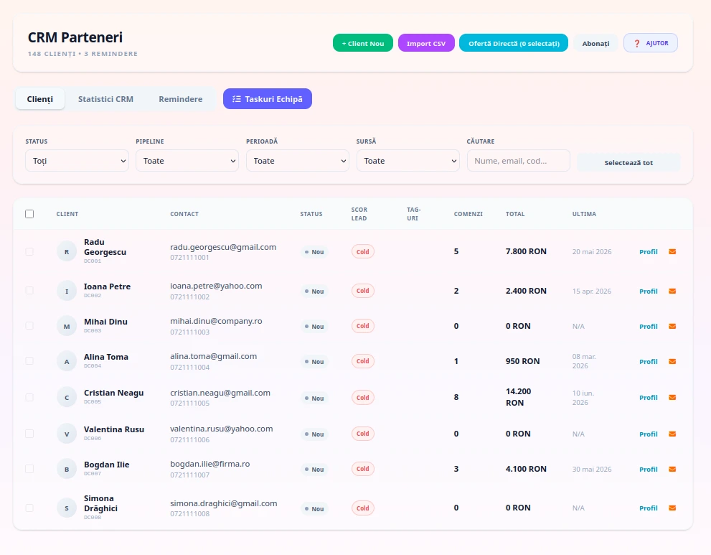Screen dimensions: 711x555
Task: Click the S avatar of Simona Drăghici
Action: [67, 508]
